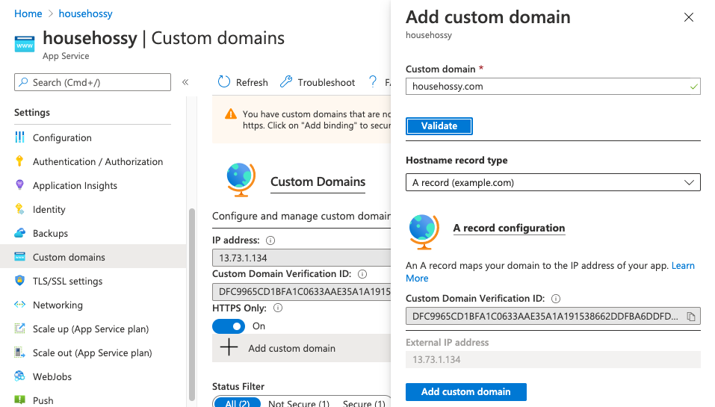Click the Custom domains www icon in sidebar
The width and height of the screenshot is (715, 407).
[19, 257]
